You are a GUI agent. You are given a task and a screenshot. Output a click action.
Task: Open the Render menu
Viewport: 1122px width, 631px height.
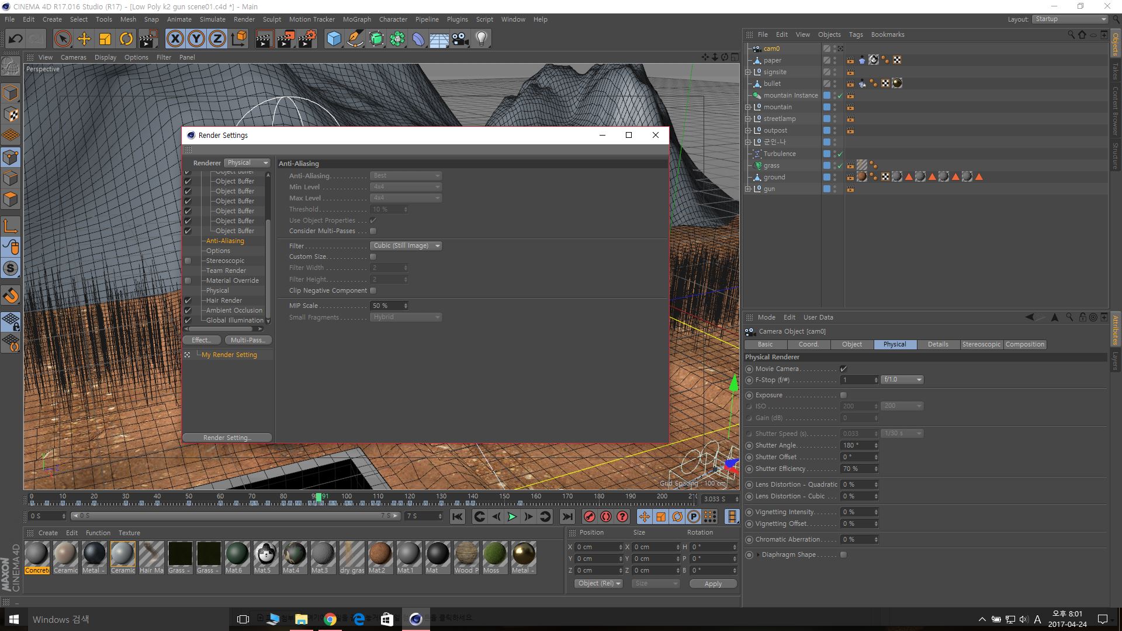pos(244,19)
